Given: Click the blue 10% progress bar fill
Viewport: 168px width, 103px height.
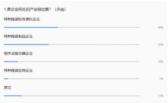Looking at the screenshot, I should coord(11,61).
